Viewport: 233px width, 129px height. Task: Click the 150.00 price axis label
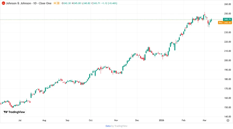pos(228,107)
